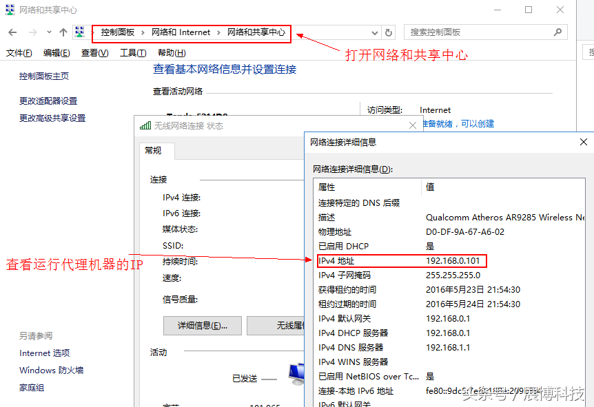The image size is (594, 407).
Task: Open the 查看 menu
Action: pos(94,52)
